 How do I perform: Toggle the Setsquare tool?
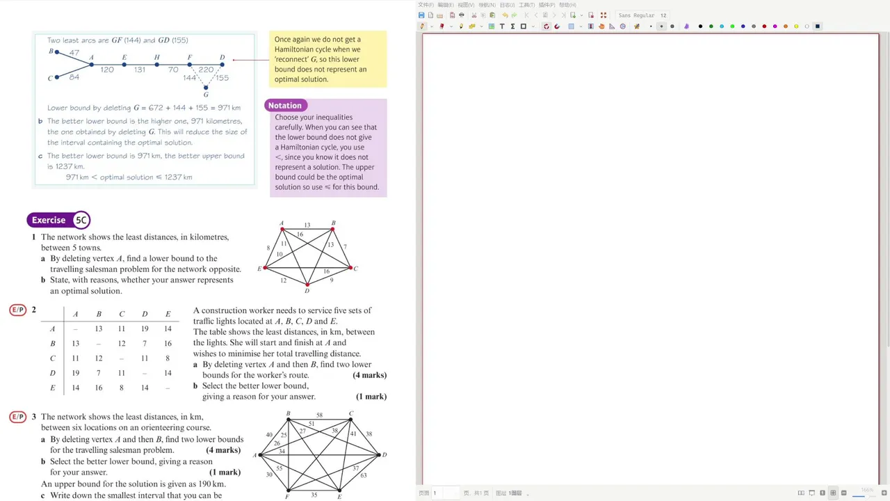click(612, 26)
